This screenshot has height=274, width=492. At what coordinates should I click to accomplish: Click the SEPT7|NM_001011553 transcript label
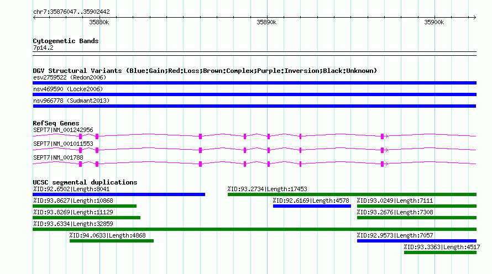[x=63, y=144]
